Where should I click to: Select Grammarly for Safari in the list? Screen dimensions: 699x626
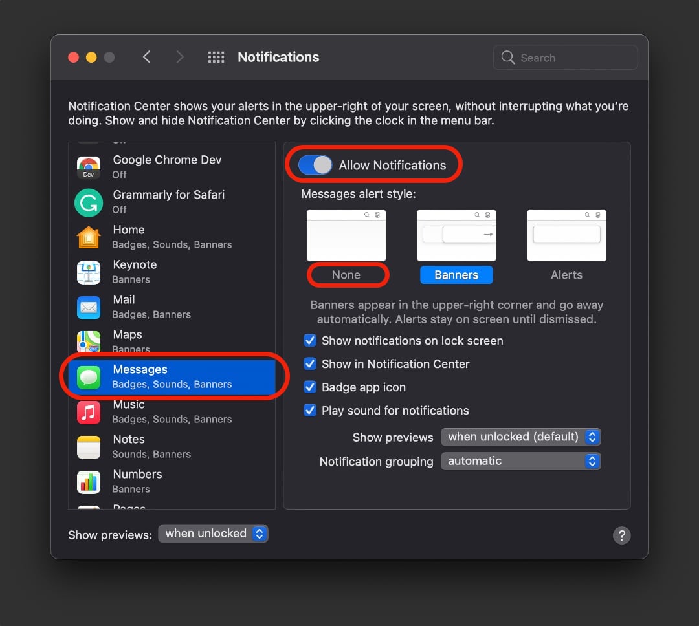pos(168,195)
